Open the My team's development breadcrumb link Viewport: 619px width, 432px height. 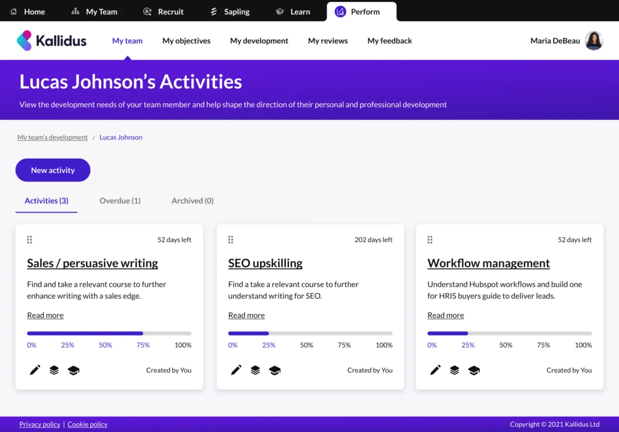point(53,137)
